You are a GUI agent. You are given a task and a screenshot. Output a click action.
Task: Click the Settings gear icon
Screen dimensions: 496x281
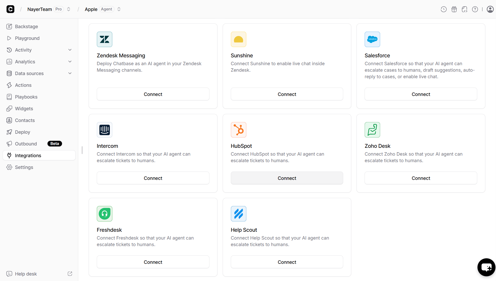tap(9, 167)
